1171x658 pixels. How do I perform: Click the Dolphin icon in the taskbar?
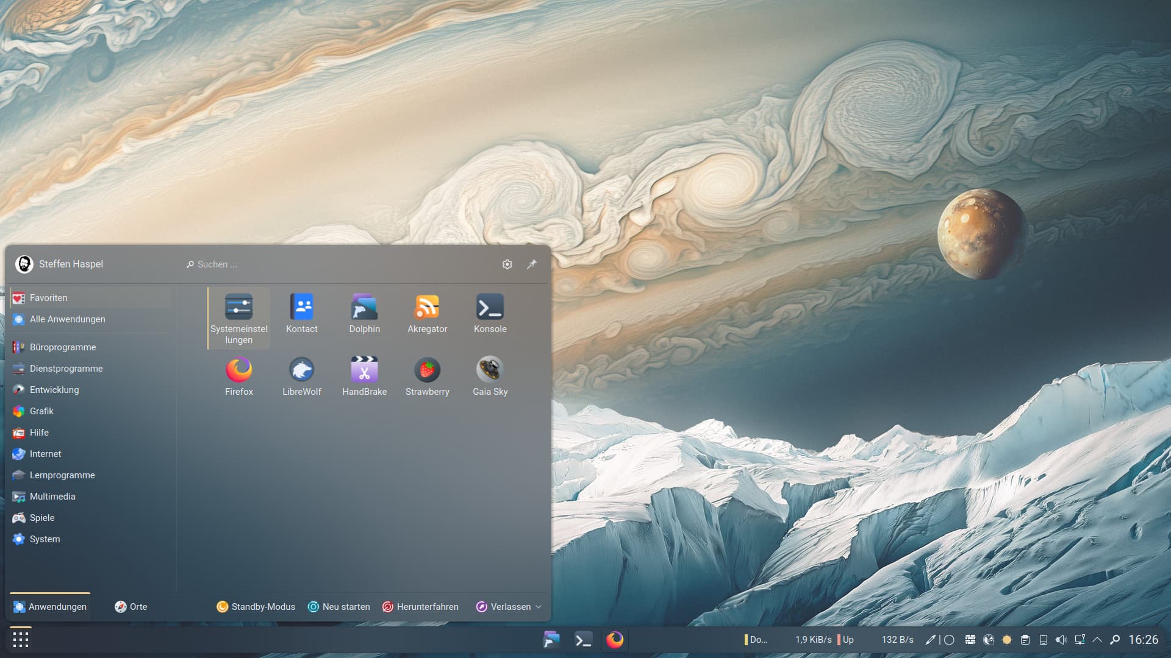pyautogui.click(x=551, y=640)
